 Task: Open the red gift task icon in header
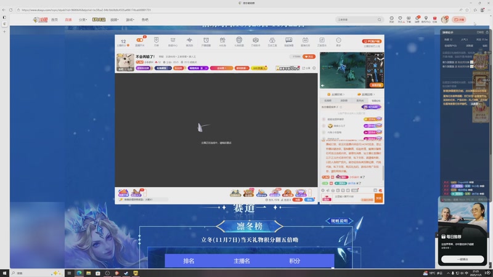click(435, 19)
